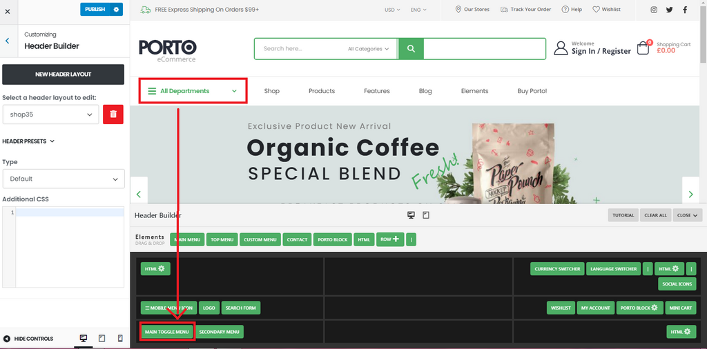
Task: Click Clear All button
Action: [x=656, y=215]
